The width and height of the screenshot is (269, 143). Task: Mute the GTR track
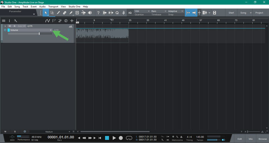click(10, 26)
